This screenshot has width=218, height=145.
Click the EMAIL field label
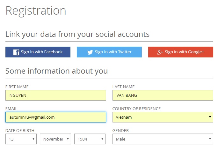(11, 109)
